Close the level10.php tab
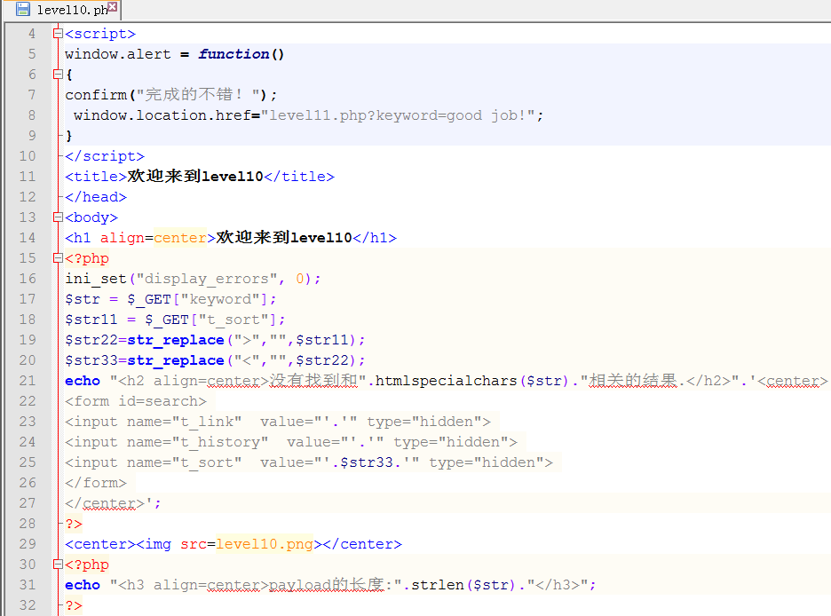The image size is (831, 616). coord(114,10)
